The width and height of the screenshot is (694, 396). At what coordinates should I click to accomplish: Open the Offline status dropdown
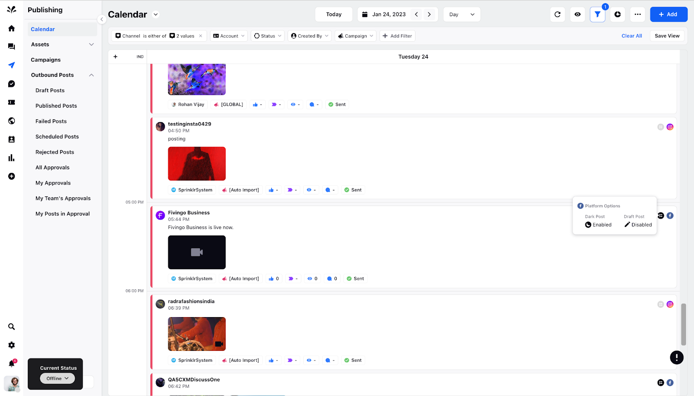coord(58,379)
